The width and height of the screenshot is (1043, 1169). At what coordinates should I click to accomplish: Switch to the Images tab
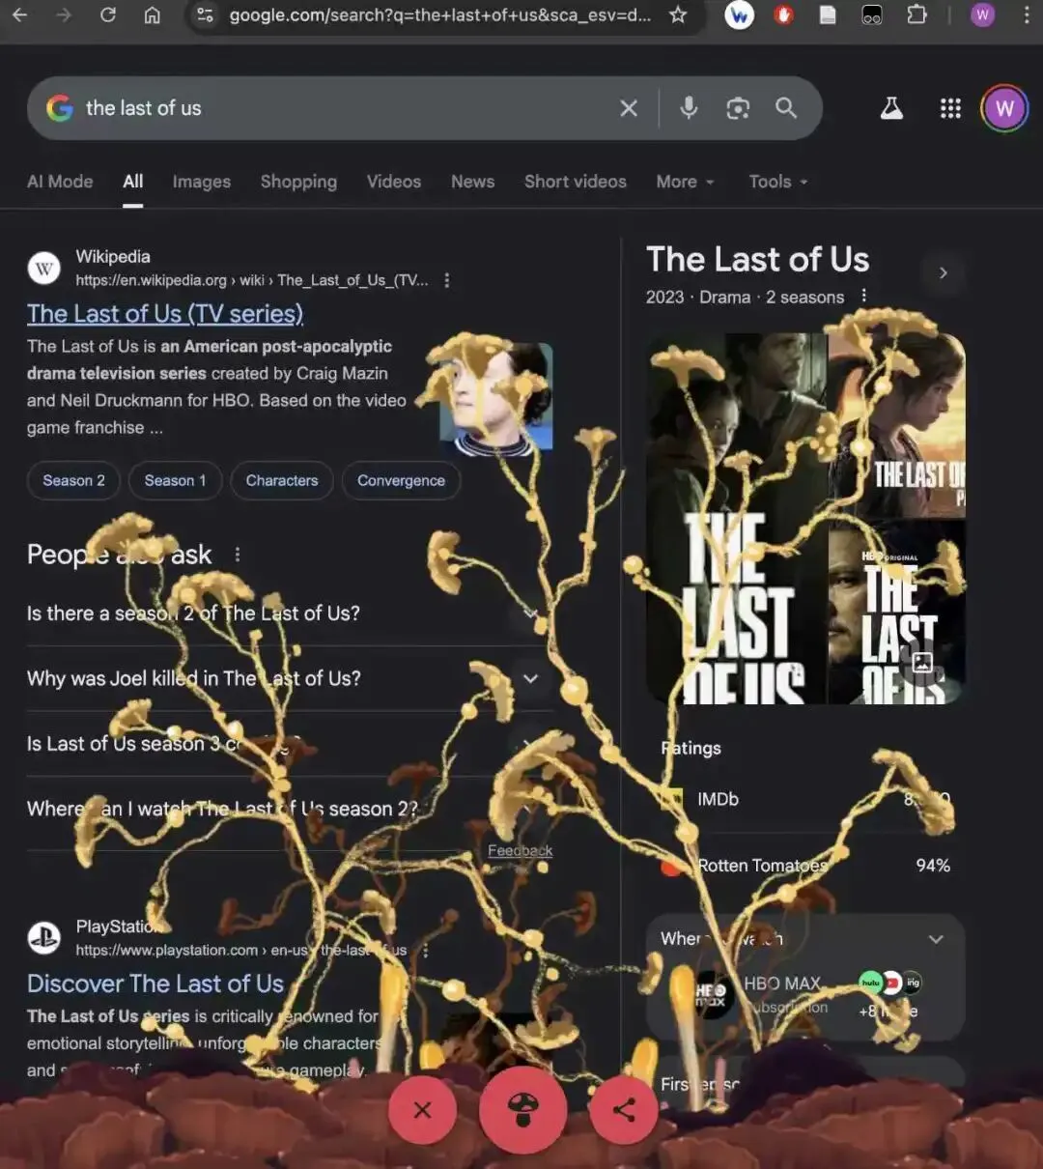202,182
